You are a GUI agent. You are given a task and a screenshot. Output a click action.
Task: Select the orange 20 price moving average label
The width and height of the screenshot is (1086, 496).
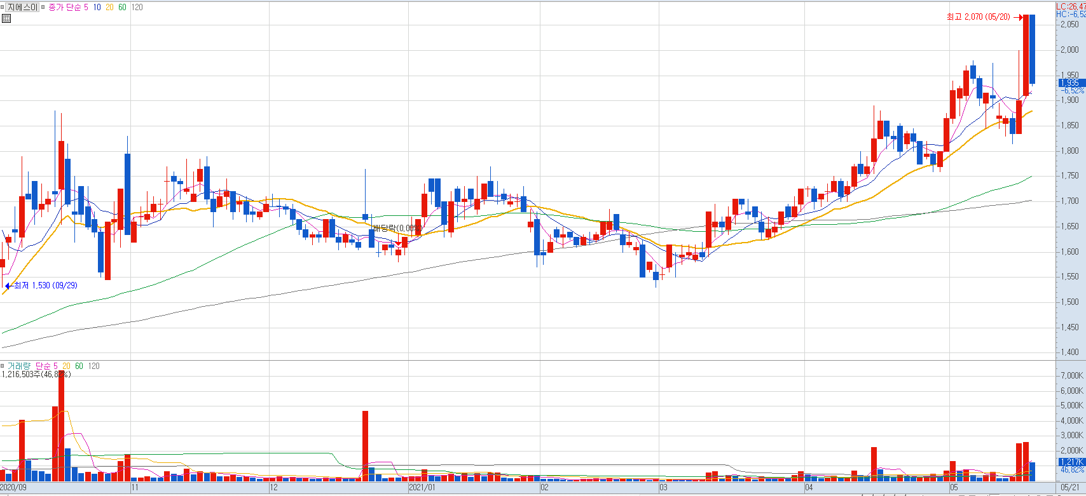[x=109, y=8]
